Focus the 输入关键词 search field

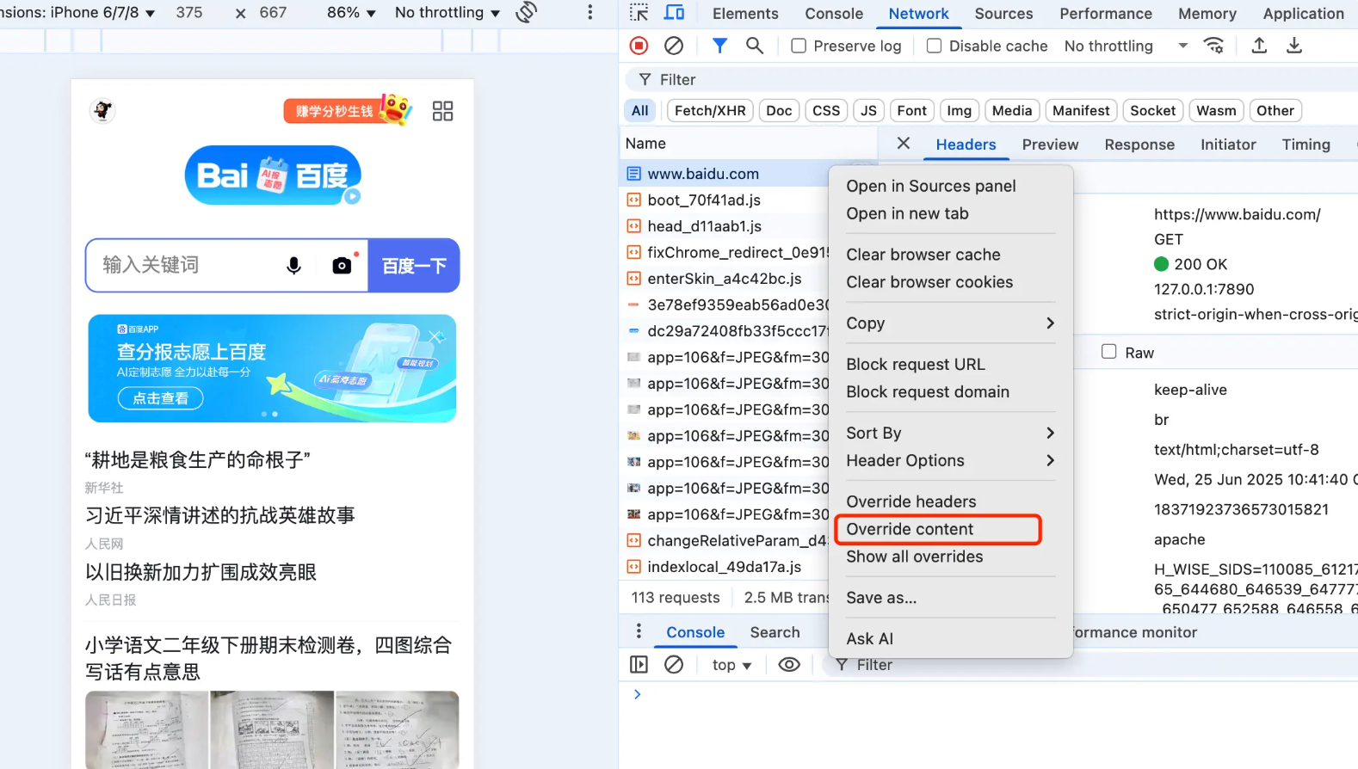click(185, 265)
